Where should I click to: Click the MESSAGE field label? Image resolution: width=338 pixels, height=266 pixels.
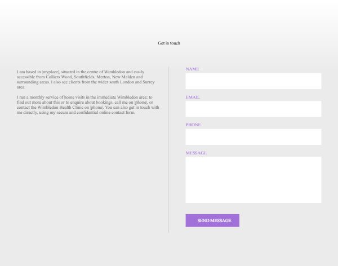[196, 153]
